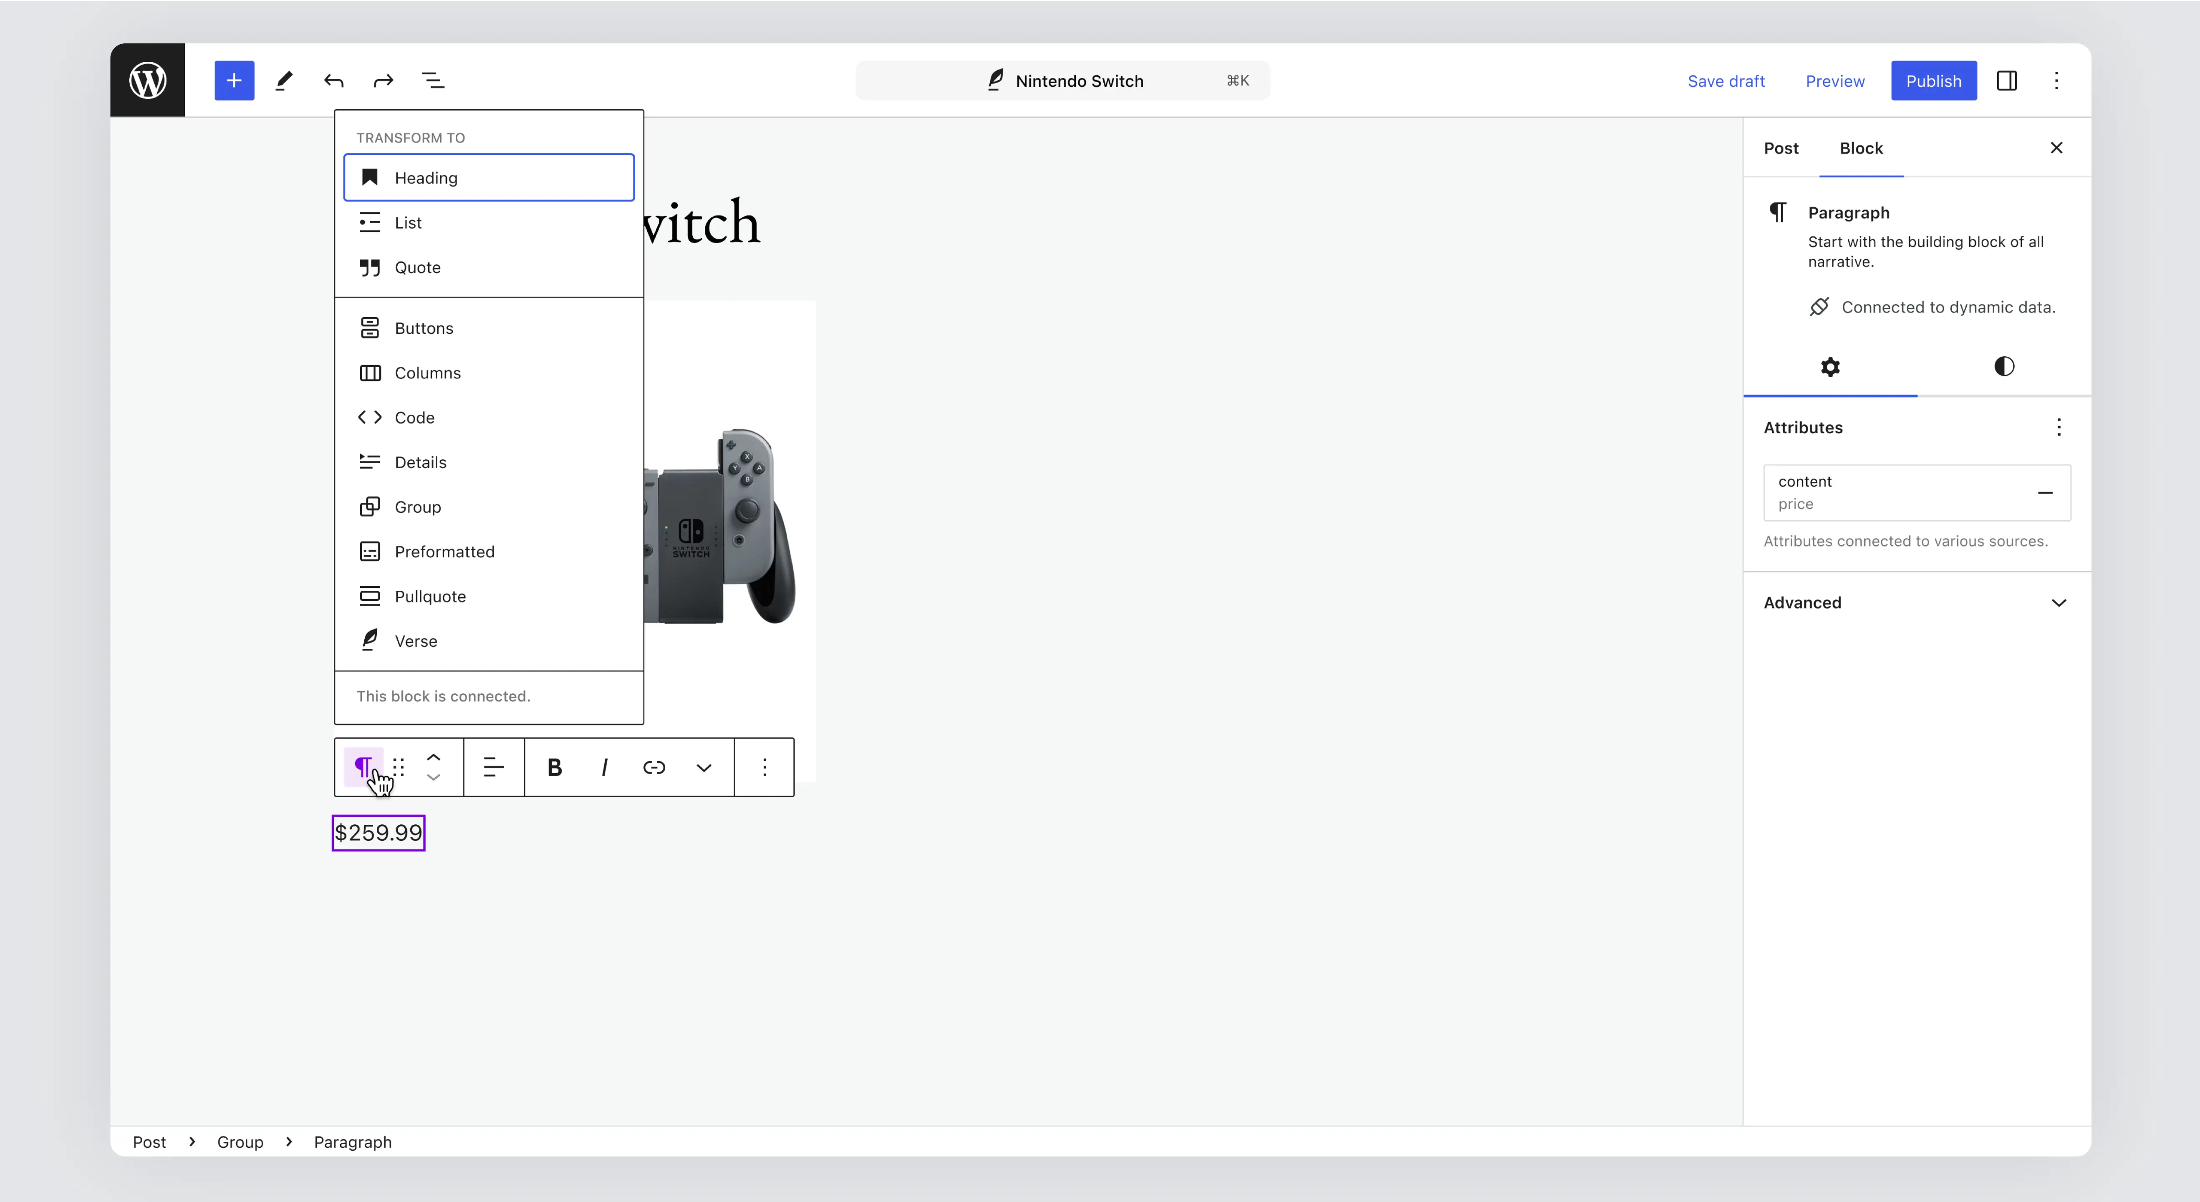Click the Undo arrow
Screen dimensions: 2200x1202
333,80
